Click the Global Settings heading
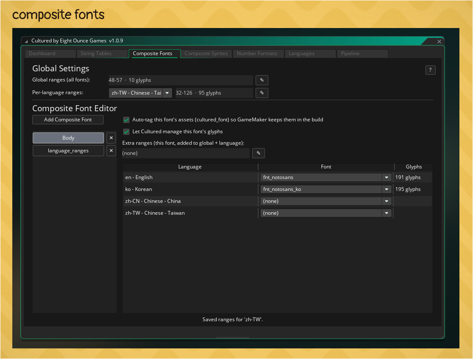Image resolution: width=473 pixels, height=359 pixels. [x=61, y=69]
